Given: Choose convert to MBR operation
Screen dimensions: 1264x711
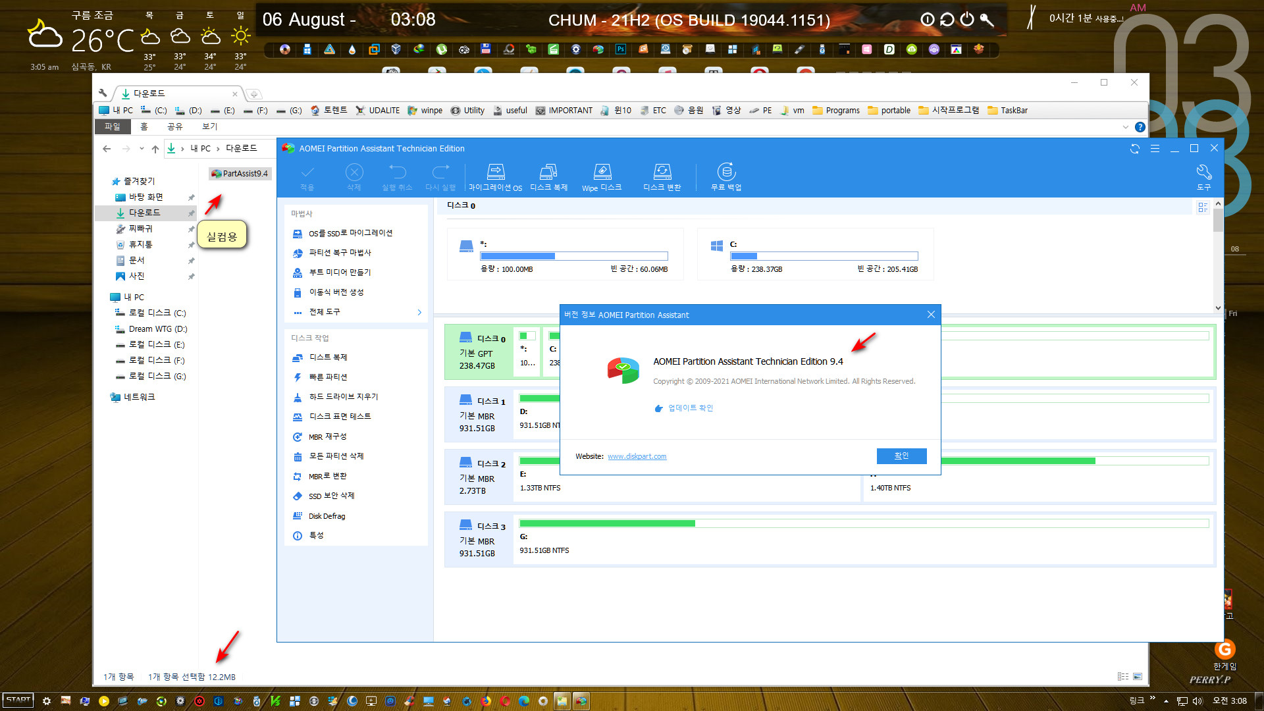Looking at the screenshot, I should (x=327, y=476).
